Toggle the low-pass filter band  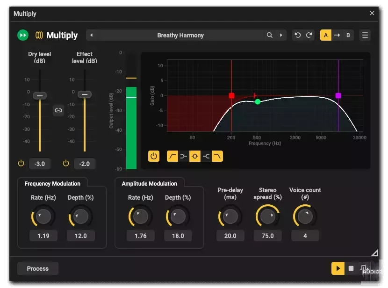point(217,156)
